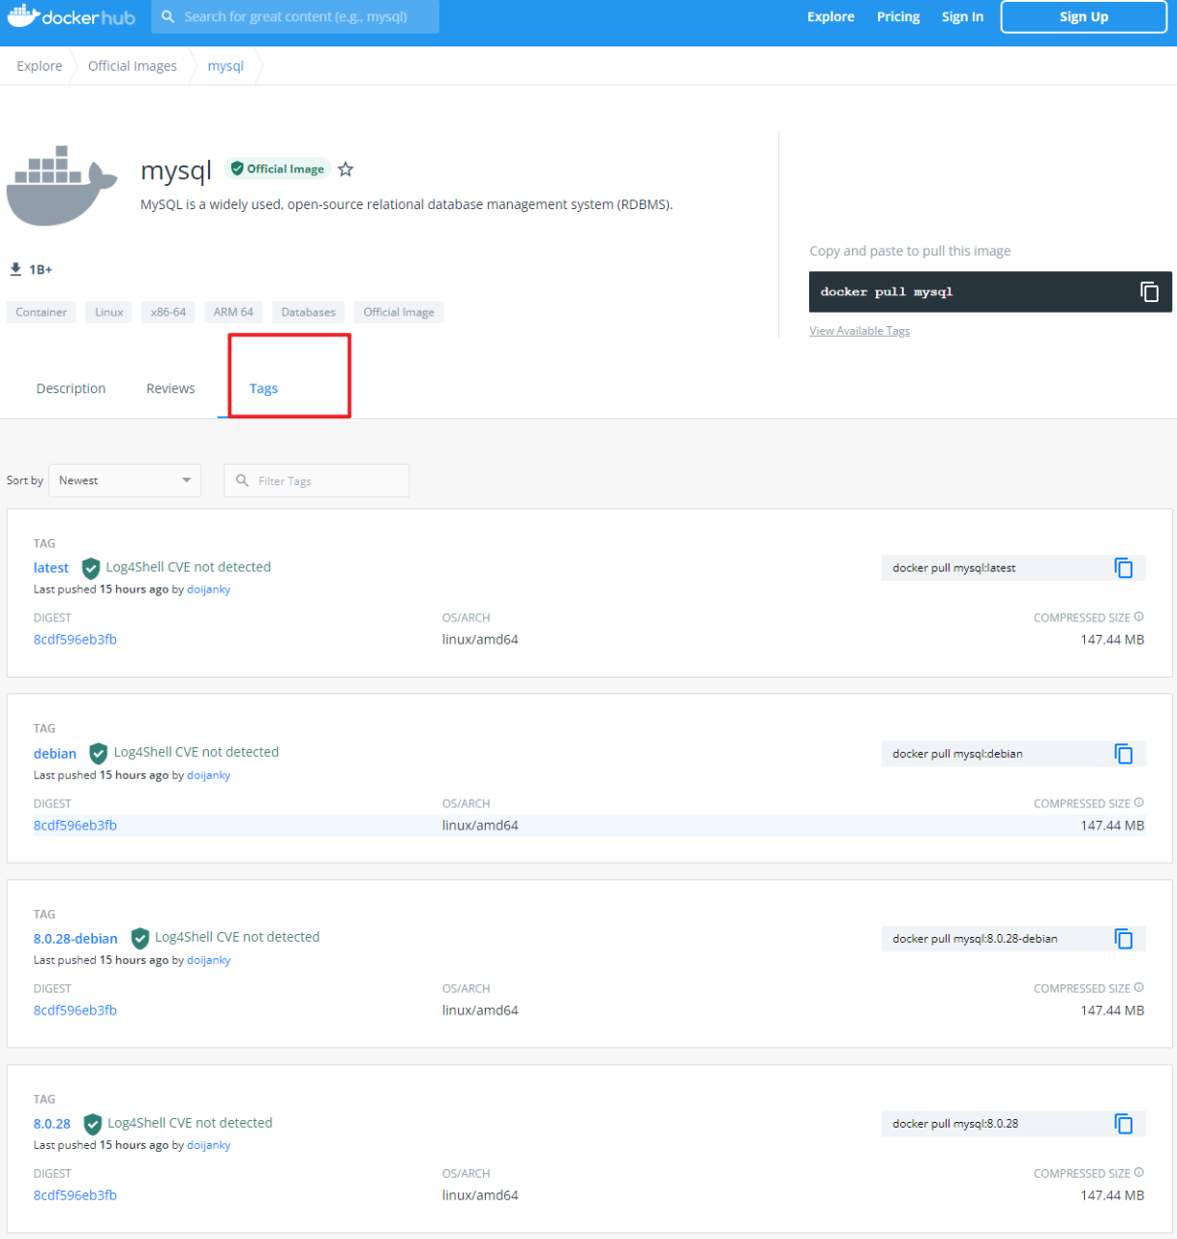Screen dimensions: 1177x1239
Task: Copy pull command for mysql:8.0.28
Action: click(x=1123, y=1124)
